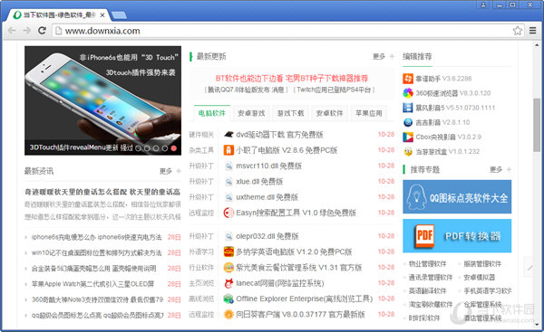Open 腾讯QQ7.8体验版发布 news link
544x332 pixels.
point(246,90)
